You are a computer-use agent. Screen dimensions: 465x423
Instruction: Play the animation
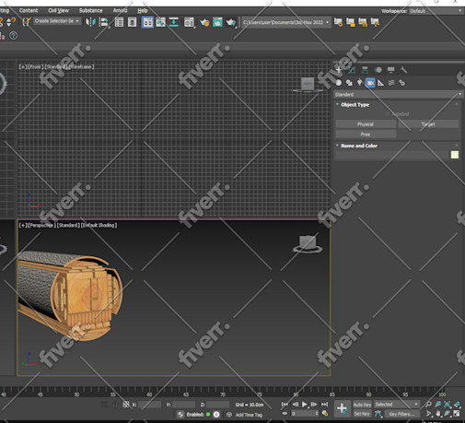click(304, 405)
